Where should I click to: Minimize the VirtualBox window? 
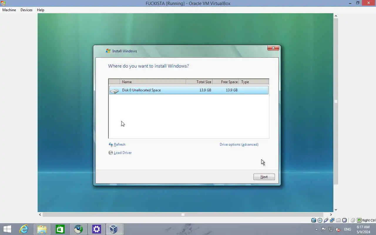[x=350, y=3]
